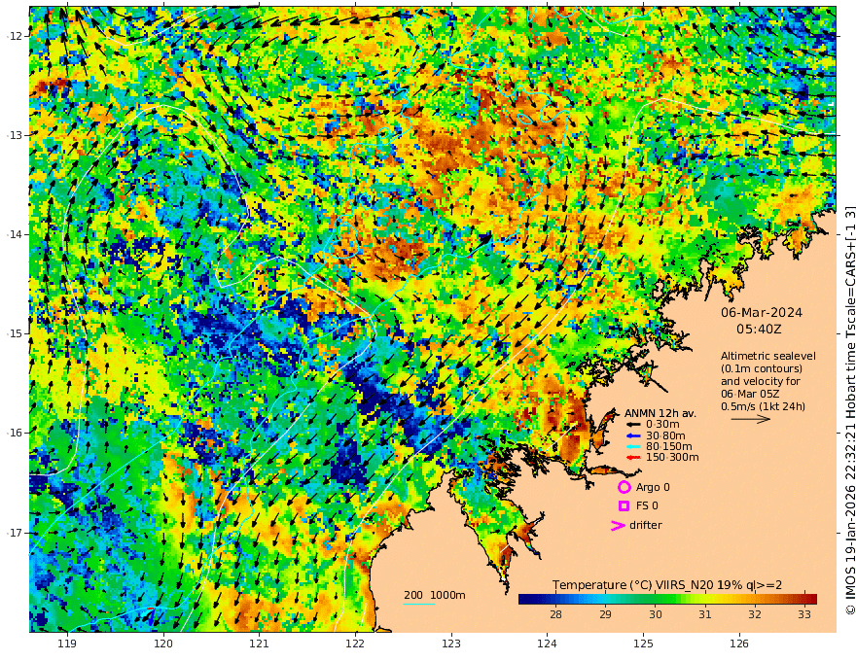The height and width of the screenshot is (661, 856).
Task: Click latitude axis label '-13'
Action: coord(15,135)
